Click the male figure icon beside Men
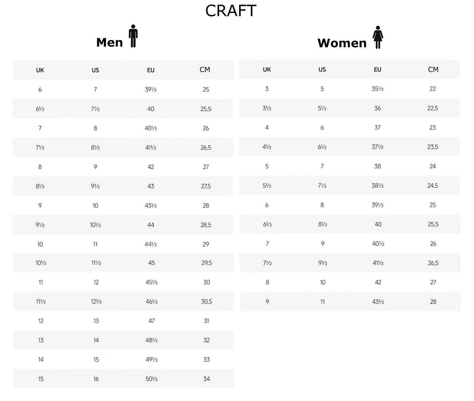Viewport: 474px width, 401px height. pyautogui.click(x=133, y=36)
